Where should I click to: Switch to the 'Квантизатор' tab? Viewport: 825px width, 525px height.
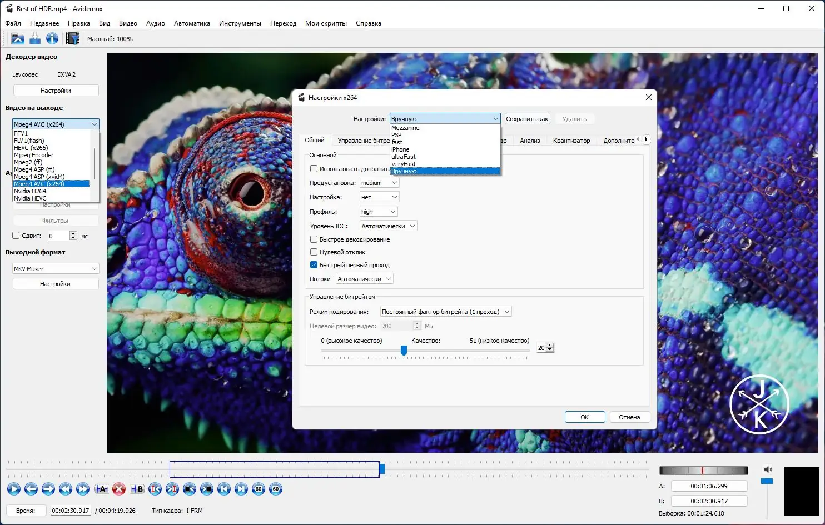point(571,141)
